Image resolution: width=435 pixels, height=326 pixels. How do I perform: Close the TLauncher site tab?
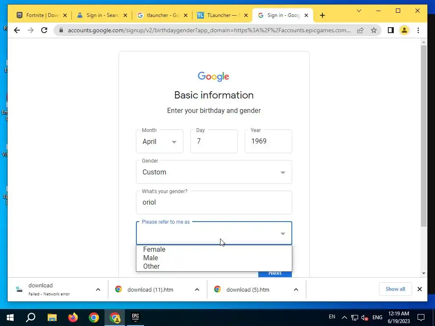pyautogui.click(x=246, y=15)
